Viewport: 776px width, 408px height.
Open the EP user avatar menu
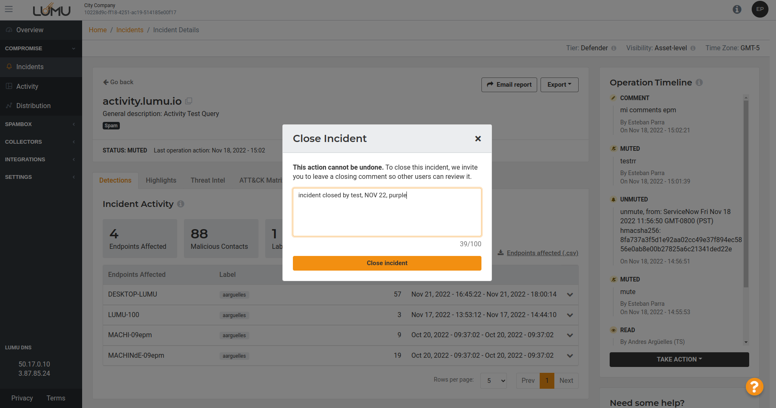(760, 9)
